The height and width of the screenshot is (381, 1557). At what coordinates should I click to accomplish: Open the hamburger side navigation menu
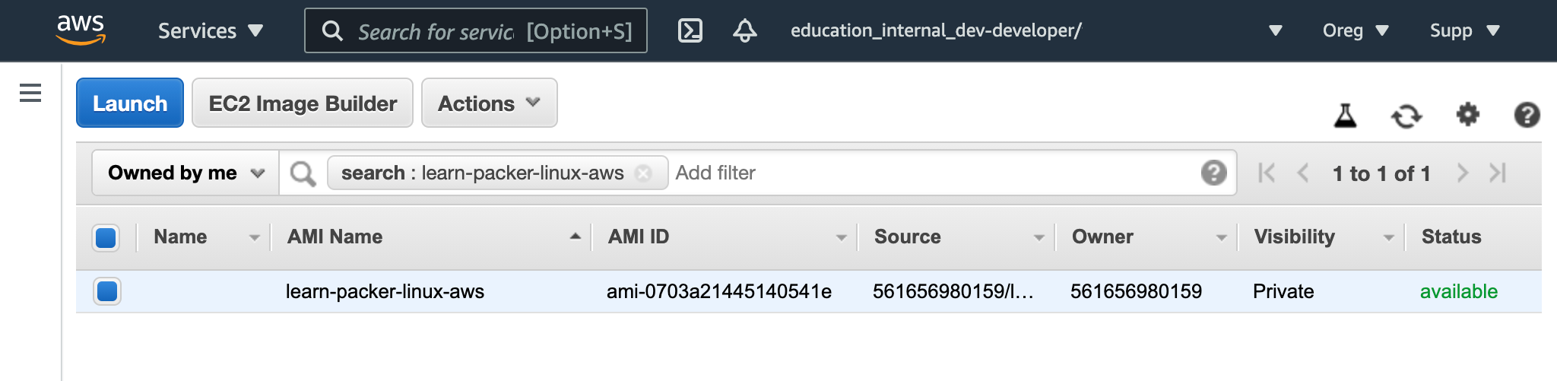[x=30, y=93]
